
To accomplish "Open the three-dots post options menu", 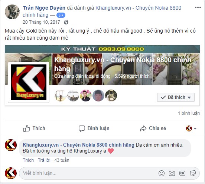I will (x=198, y=7).
